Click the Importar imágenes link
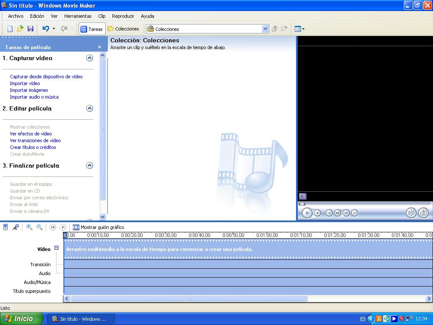 point(29,90)
